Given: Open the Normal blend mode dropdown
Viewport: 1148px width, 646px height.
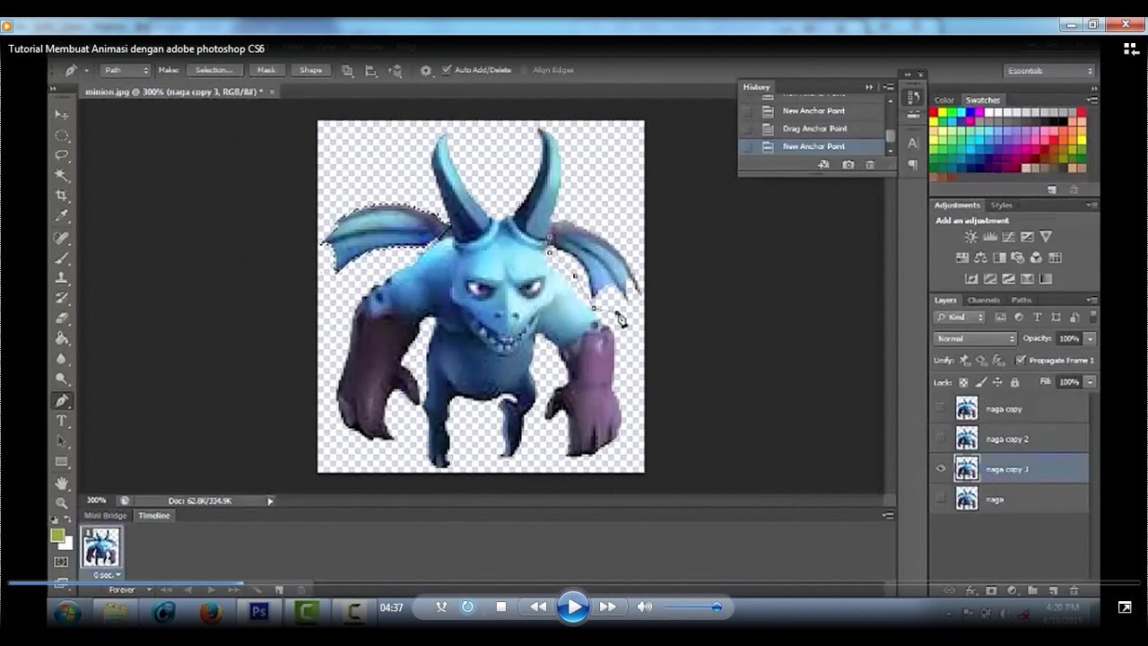Looking at the screenshot, I should coord(975,339).
